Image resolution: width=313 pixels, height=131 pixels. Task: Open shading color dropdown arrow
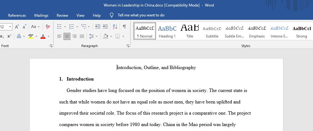tap(111, 36)
